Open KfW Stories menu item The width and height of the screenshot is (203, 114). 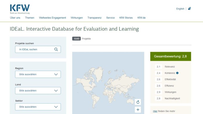126,18
